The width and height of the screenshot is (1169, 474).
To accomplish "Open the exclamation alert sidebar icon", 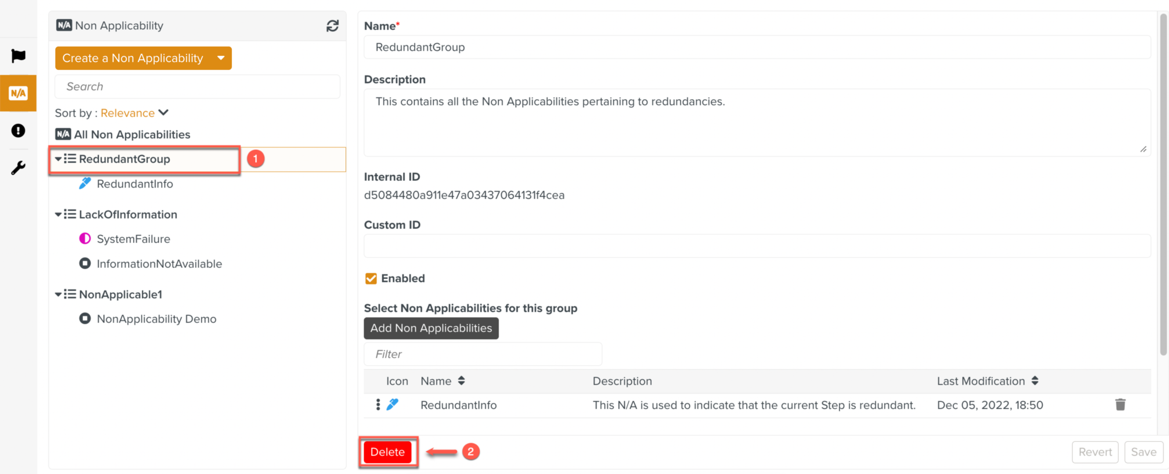I will pyautogui.click(x=18, y=131).
